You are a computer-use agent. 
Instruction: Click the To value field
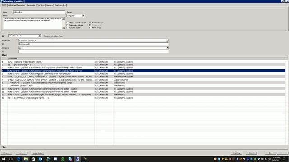tap(93, 52)
